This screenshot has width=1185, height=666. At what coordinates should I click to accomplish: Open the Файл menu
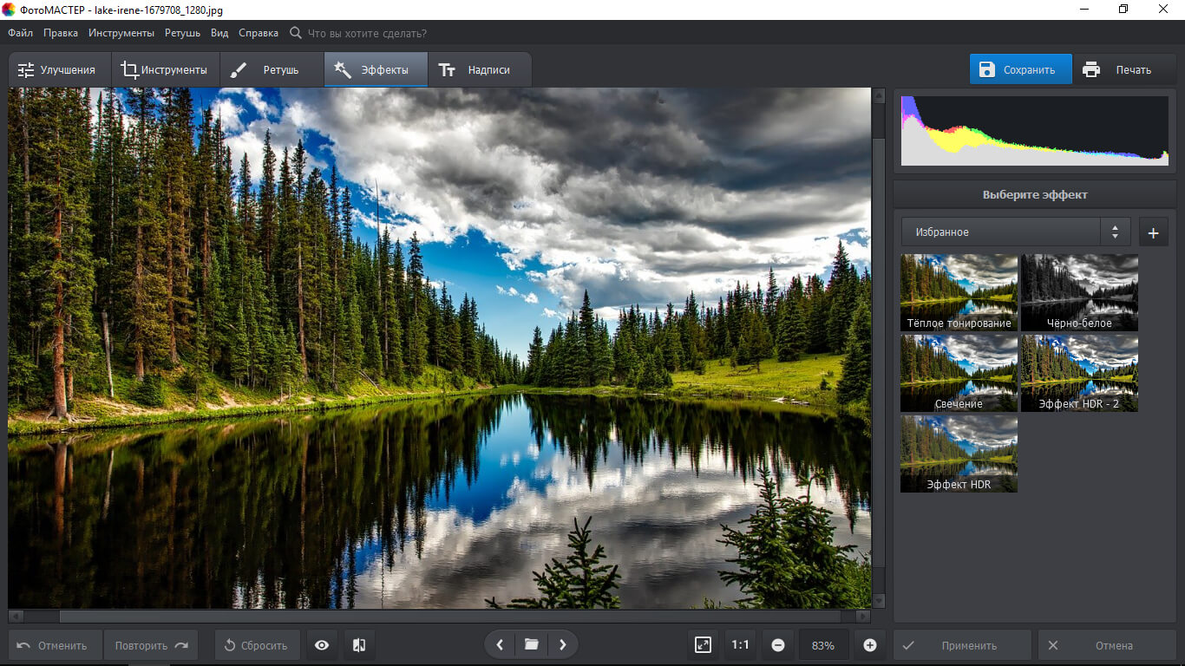[x=21, y=33]
